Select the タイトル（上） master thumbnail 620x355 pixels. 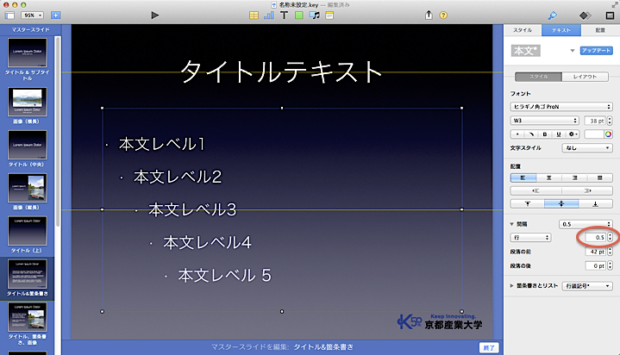click(x=28, y=231)
